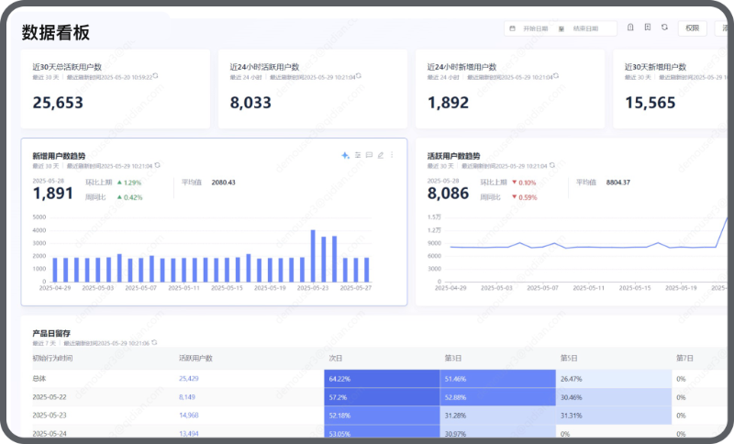Click the 64.22% next-day retention cell
Screen dimensions: 734x444
pyautogui.click(x=382, y=379)
